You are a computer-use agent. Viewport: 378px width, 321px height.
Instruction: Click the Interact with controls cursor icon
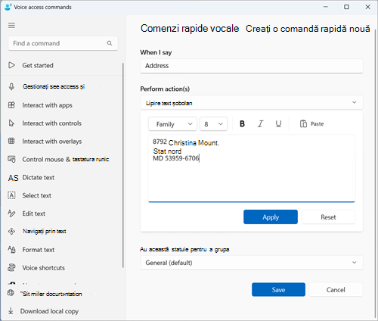11,123
